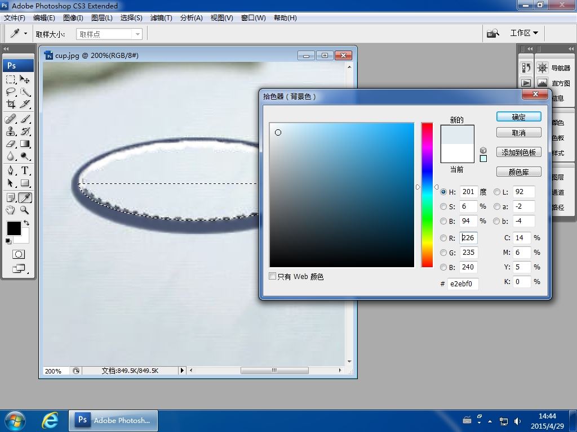Select the Eraser tool
This screenshot has width=577, height=432.
pos(11,143)
